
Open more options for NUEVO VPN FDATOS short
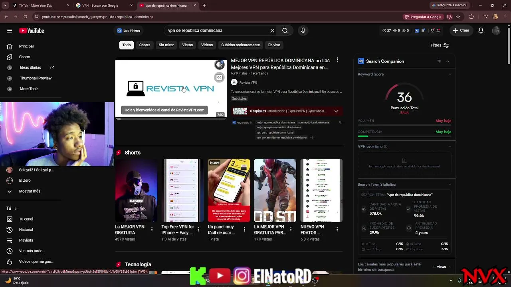pos(337,230)
